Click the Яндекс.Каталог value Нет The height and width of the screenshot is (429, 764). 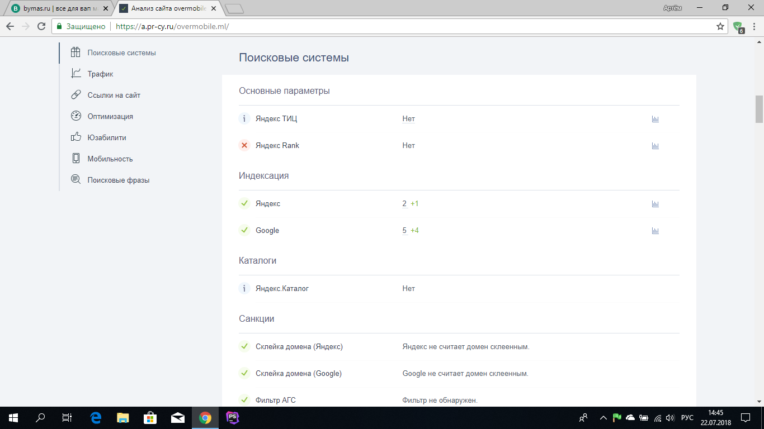coord(408,288)
